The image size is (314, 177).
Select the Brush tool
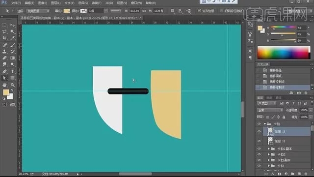point(12,45)
